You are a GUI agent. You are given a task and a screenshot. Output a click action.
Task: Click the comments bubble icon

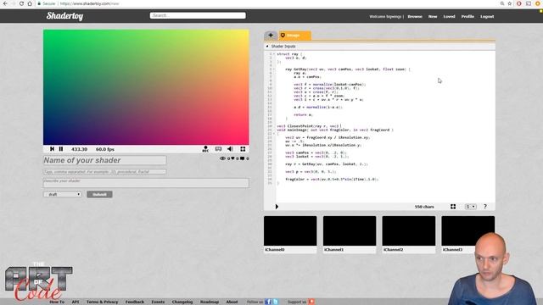click(x=242, y=158)
